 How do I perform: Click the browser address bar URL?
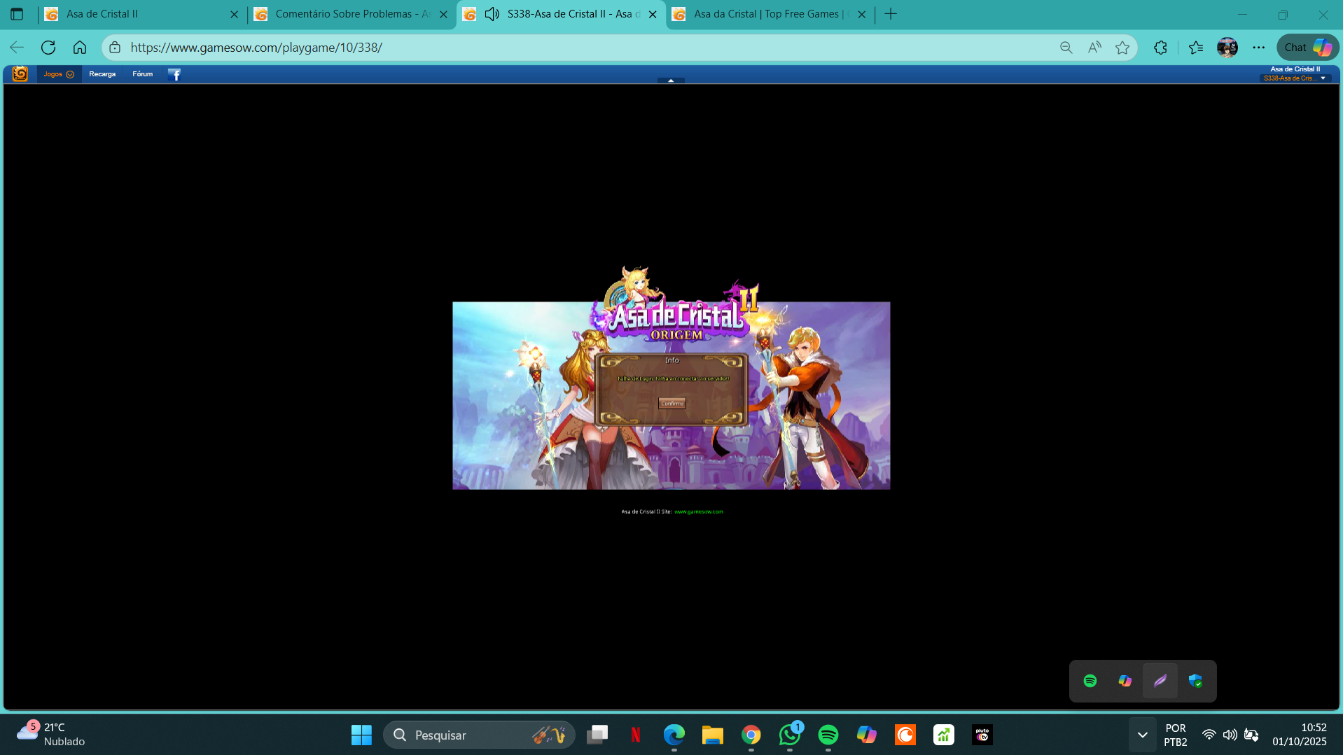tap(256, 48)
